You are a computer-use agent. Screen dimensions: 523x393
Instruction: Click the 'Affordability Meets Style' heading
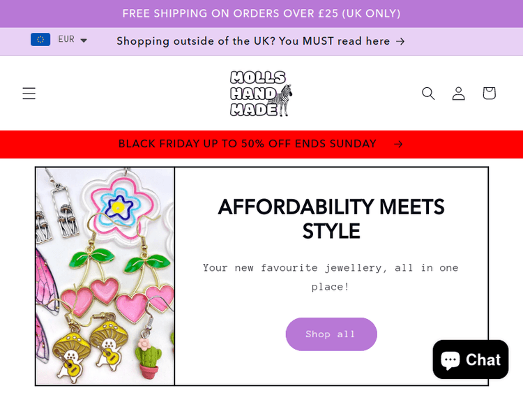[331, 218]
